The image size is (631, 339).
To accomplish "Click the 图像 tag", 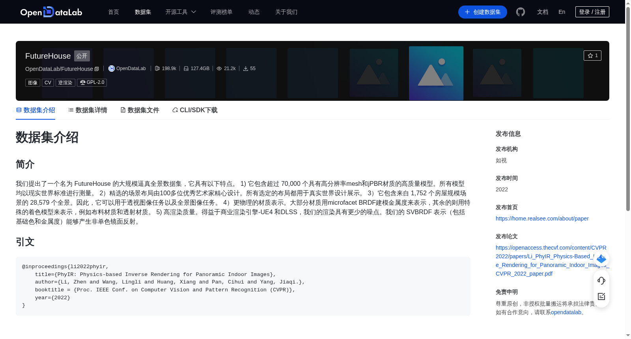I will pos(33,83).
